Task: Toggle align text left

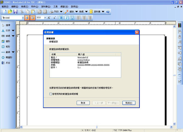Action: coord(79,18)
